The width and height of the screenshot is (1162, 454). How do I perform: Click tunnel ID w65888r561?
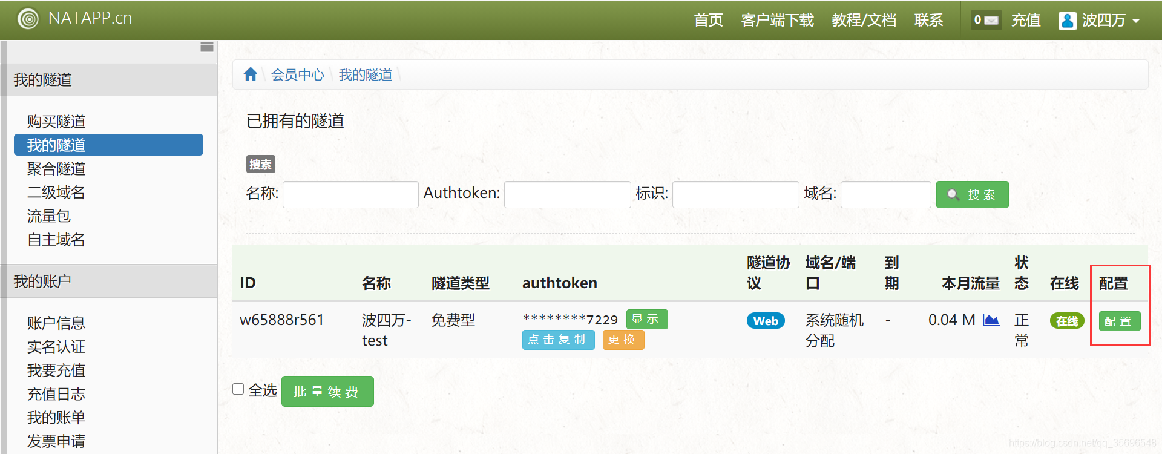pyautogui.click(x=282, y=320)
